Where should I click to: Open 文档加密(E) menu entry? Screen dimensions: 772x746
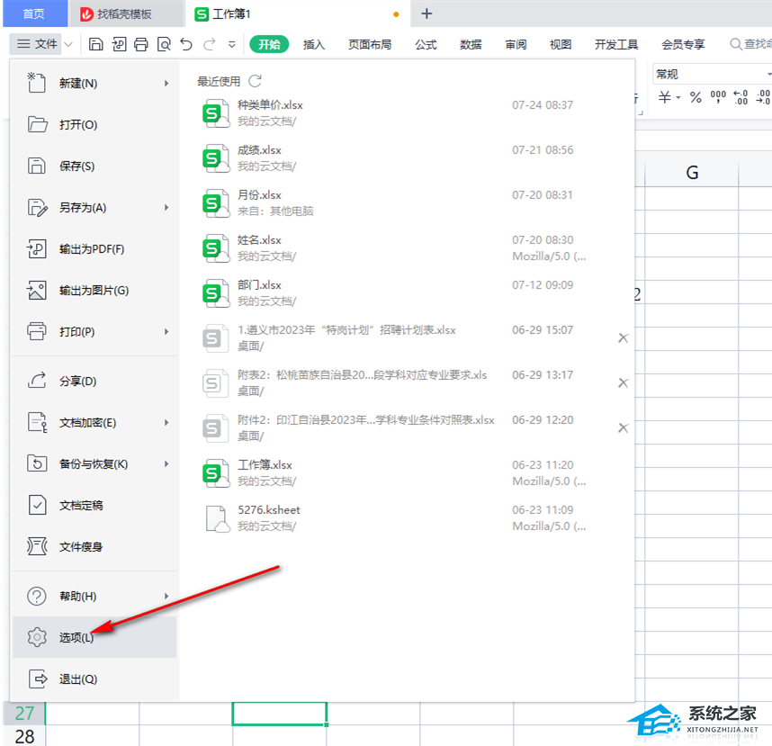[94, 422]
